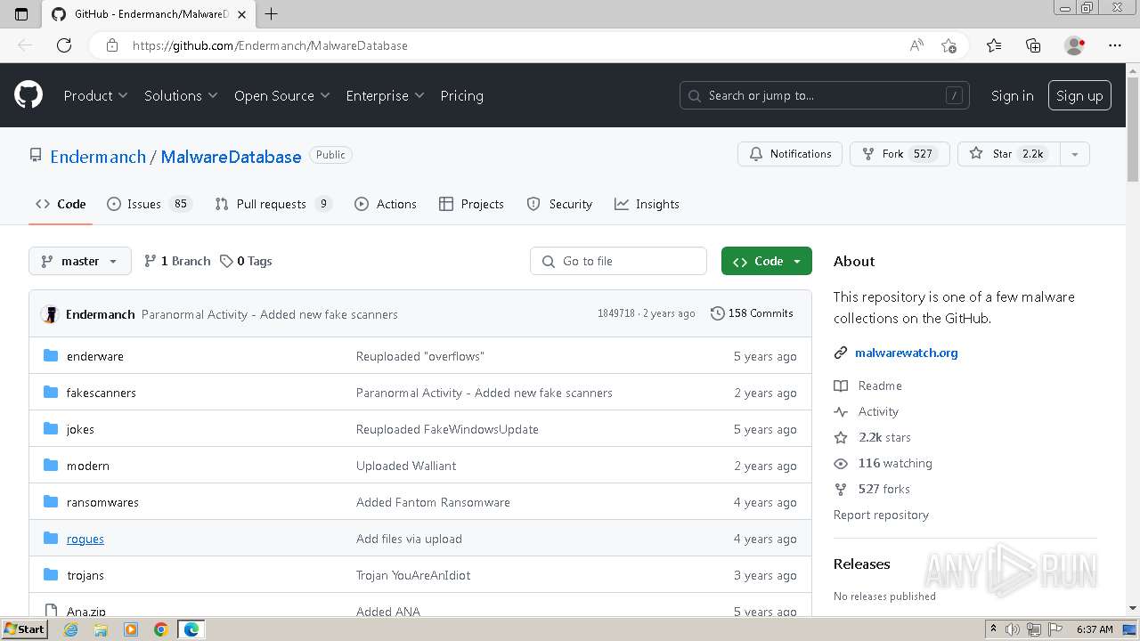Click the browser address bar URL
1140x641 pixels.
point(270,45)
